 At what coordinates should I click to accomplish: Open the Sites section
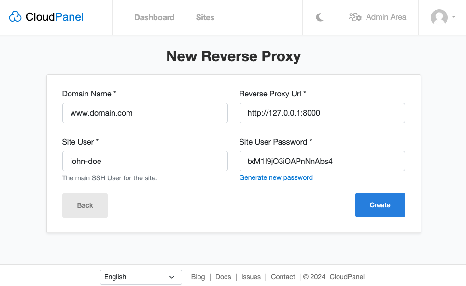pyautogui.click(x=205, y=17)
